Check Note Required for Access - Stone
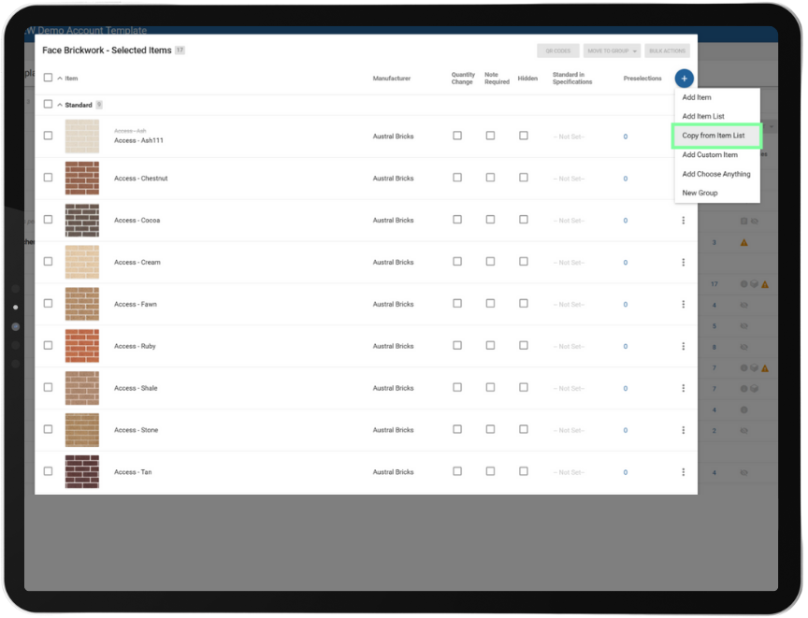Image resolution: width=808 pixels, height=618 pixels. [490, 430]
